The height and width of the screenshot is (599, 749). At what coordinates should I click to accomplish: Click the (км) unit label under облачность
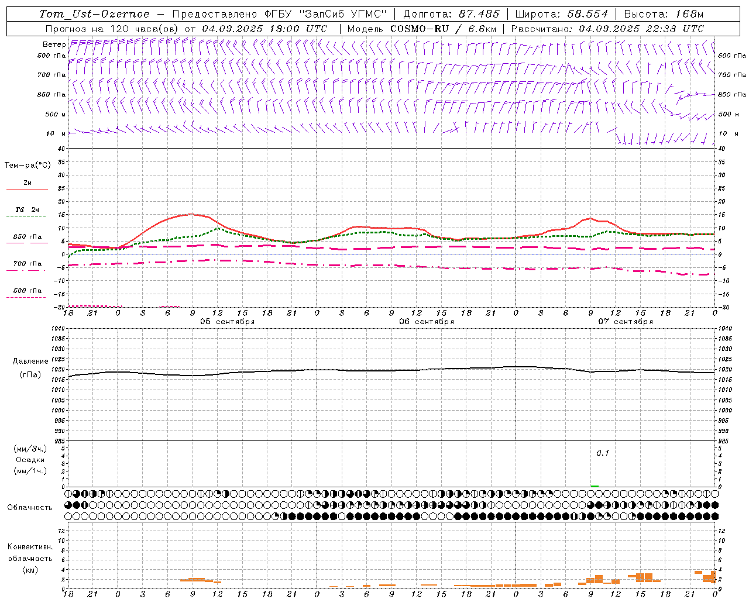[30, 570]
